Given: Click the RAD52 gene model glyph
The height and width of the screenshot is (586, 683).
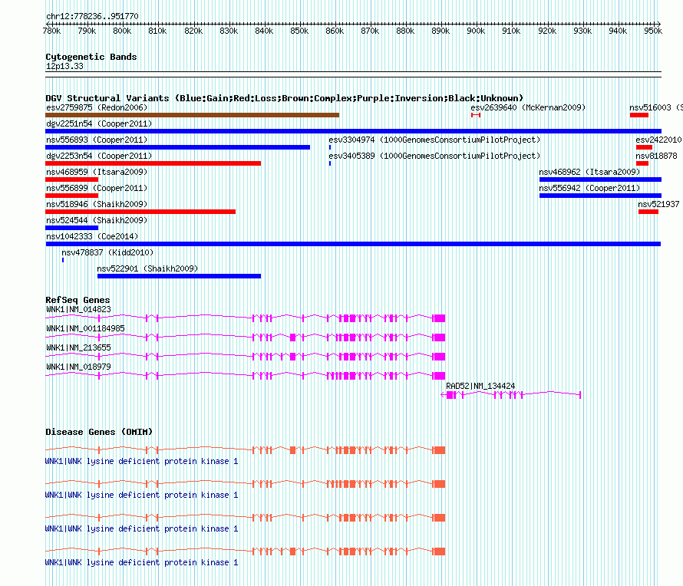Looking at the screenshot, I should [x=511, y=395].
